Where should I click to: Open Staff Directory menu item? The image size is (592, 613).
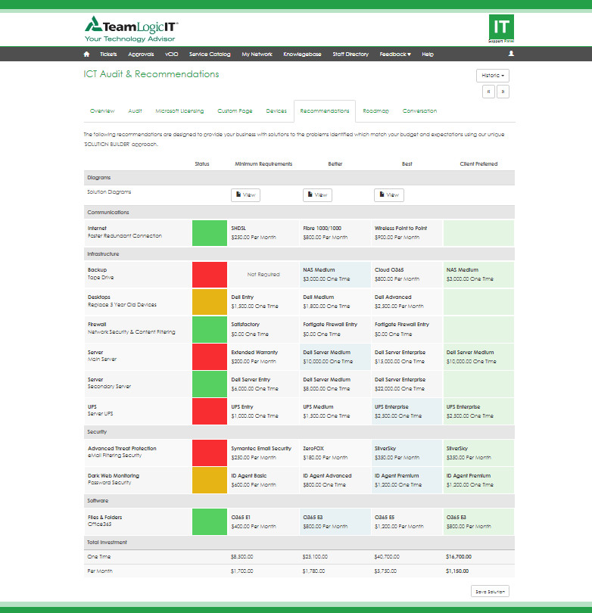click(351, 54)
